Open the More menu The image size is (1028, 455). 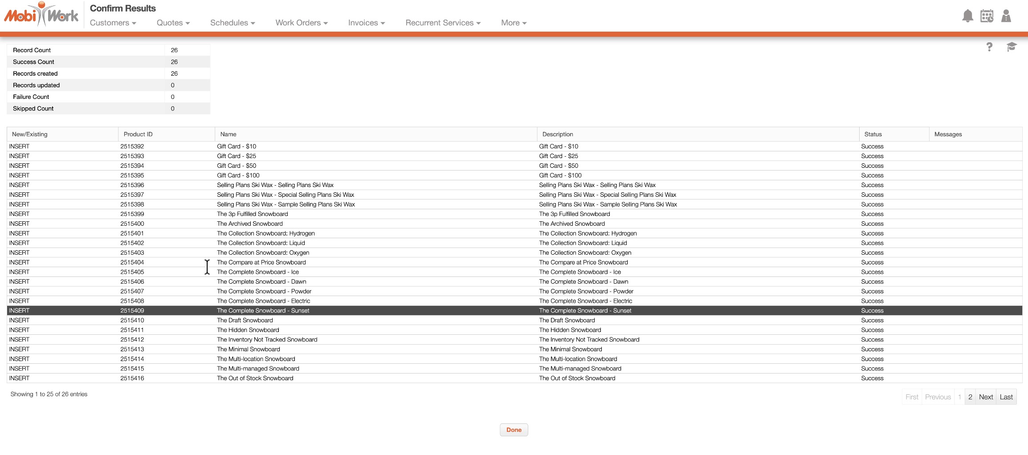514,23
